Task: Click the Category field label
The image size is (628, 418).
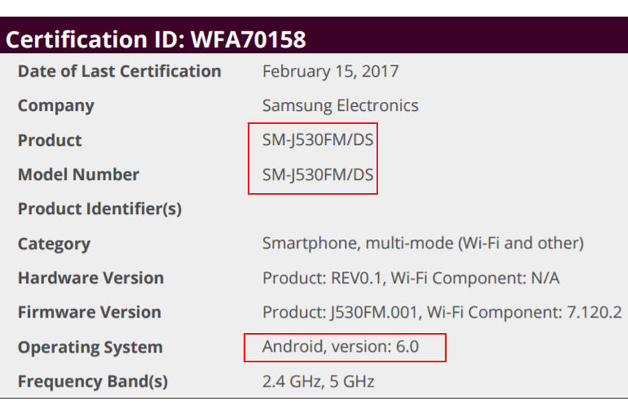Action: click(x=54, y=244)
